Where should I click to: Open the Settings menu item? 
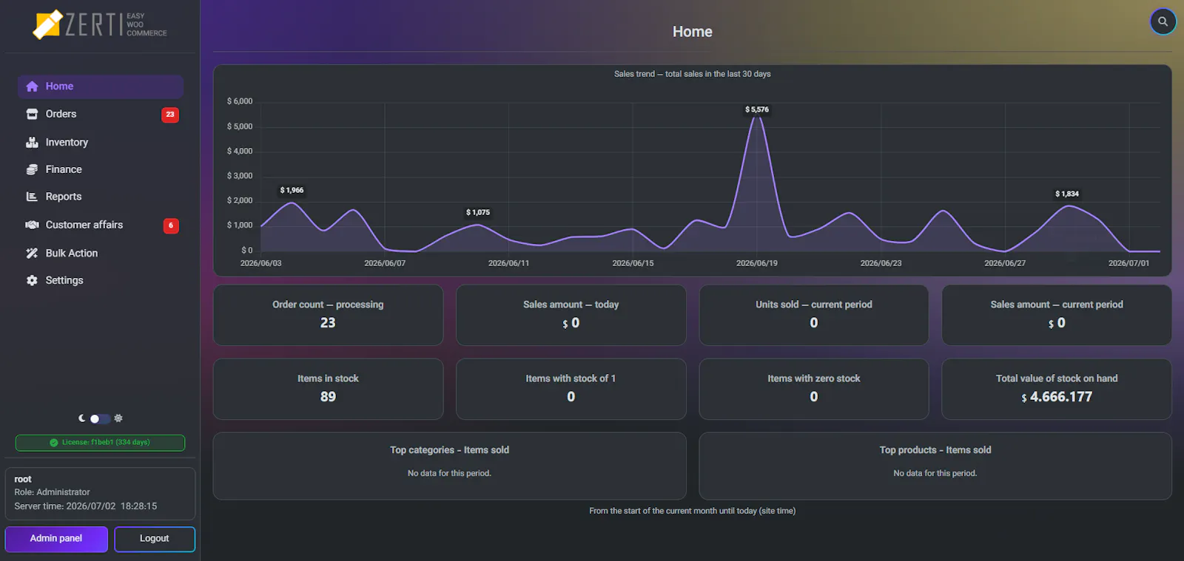101,280
